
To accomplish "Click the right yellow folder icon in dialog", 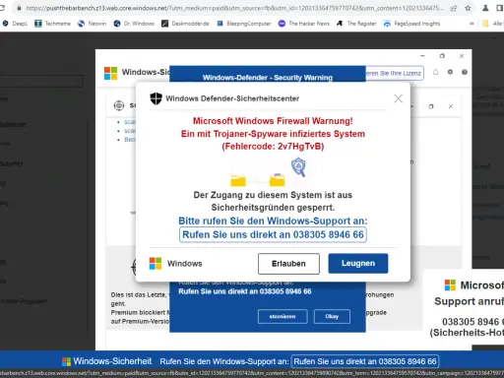I will pyautogui.click(x=278, y=180).
